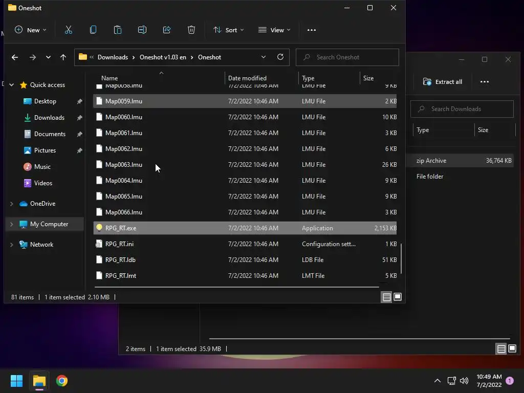
Task: Select the file Map0064.lmu
Action: tap(245, 181)
